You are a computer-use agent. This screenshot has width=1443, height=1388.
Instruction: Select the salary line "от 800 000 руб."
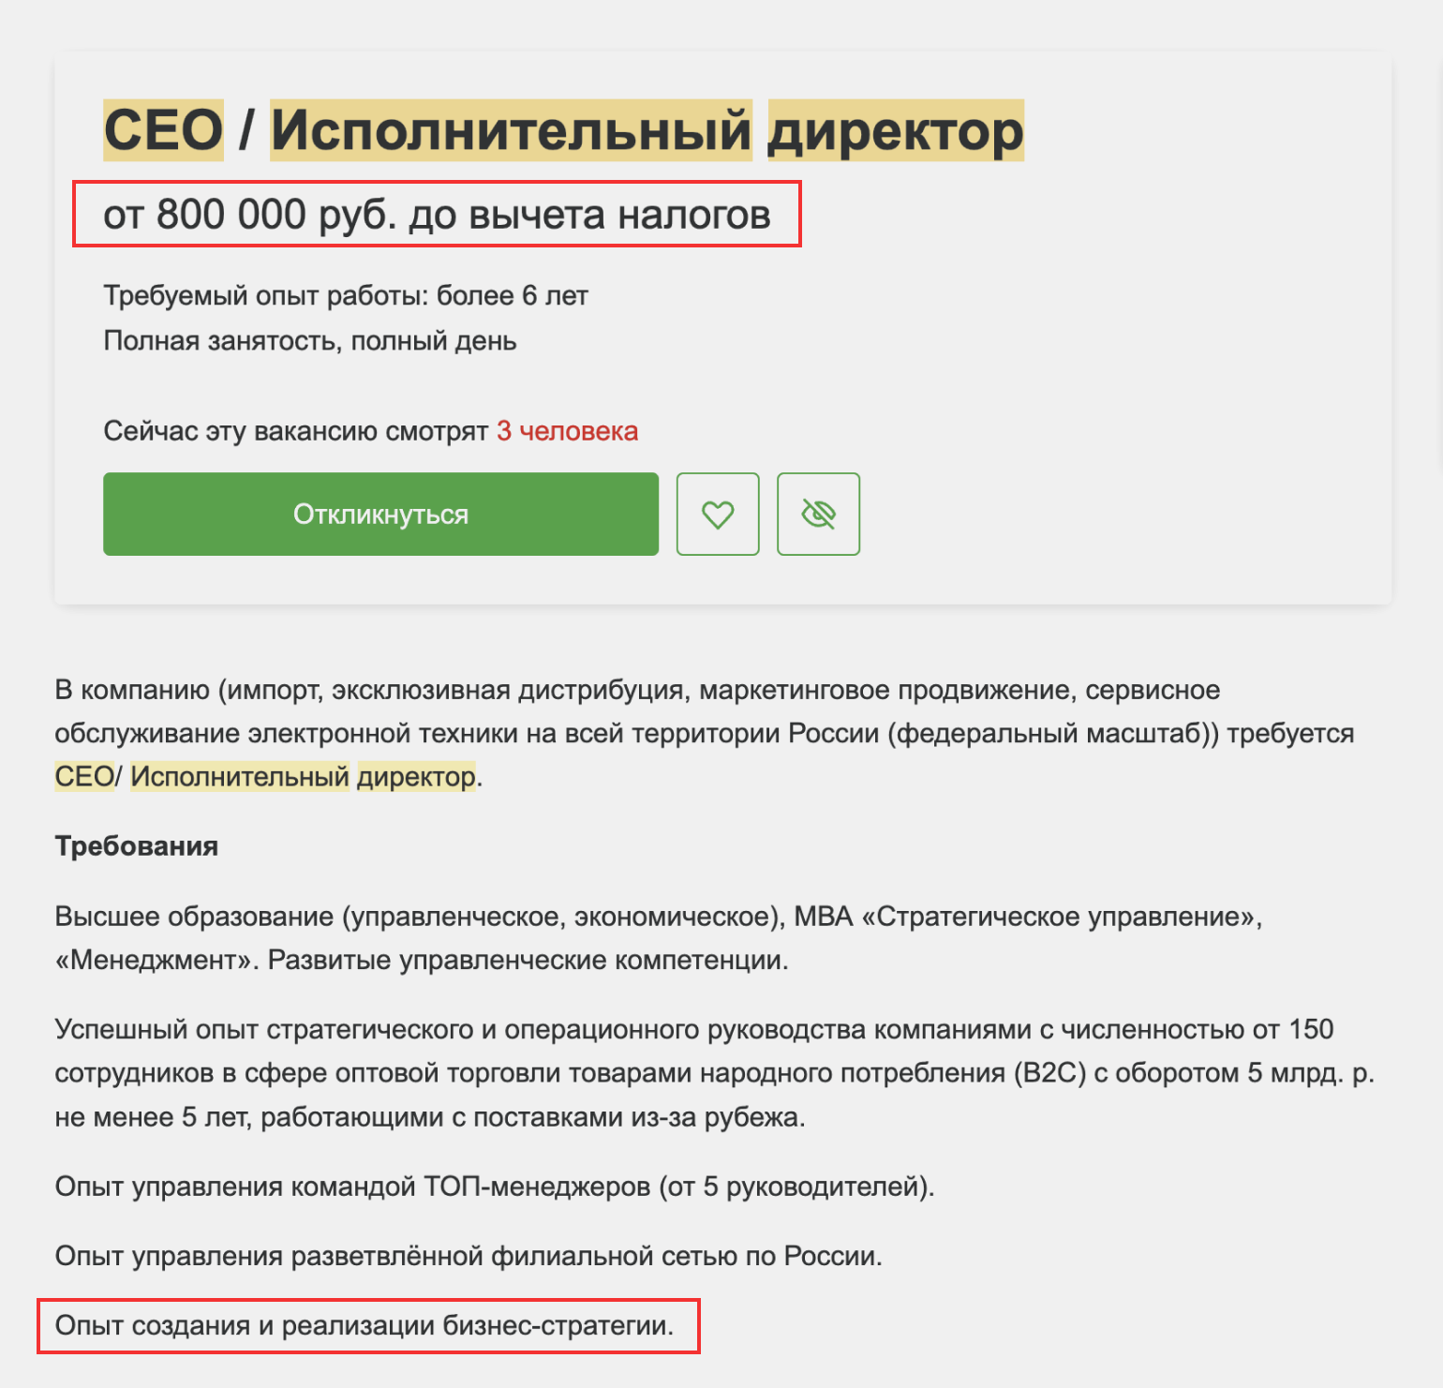[437, 215]
